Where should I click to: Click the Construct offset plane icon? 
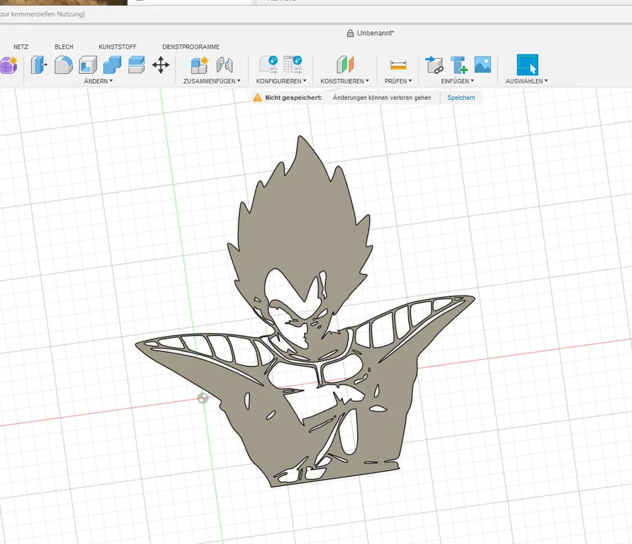[x=345, y=64]
